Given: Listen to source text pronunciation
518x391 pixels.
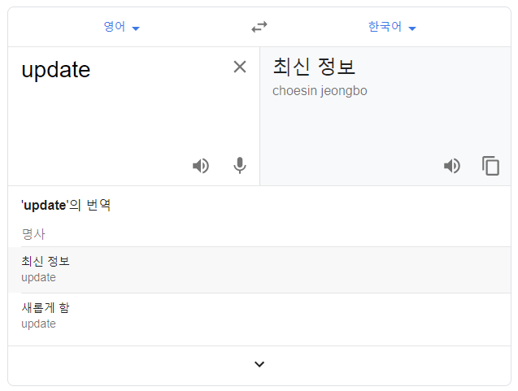Looking at the screenshot, I should pyautogui.click(x=201, y=166).
